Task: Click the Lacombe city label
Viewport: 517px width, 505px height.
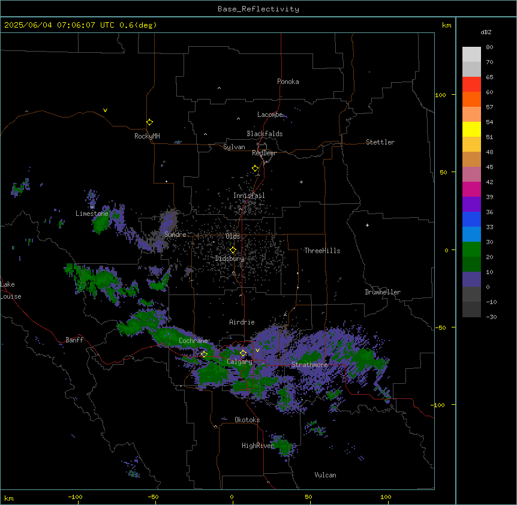Action: [270, 115]
